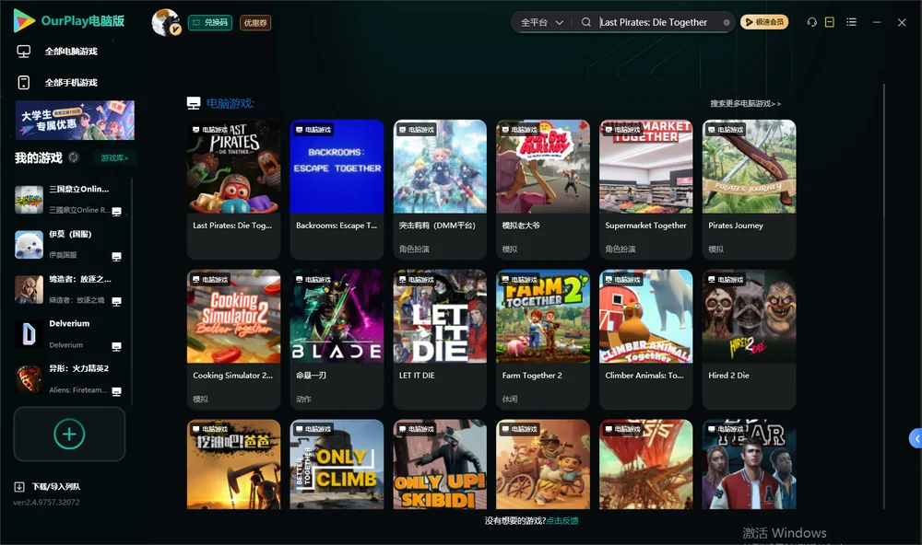This screenshot has height=545, width=922.
Task: Open Supermarket Together game card
Action: (x=646, y=189)
